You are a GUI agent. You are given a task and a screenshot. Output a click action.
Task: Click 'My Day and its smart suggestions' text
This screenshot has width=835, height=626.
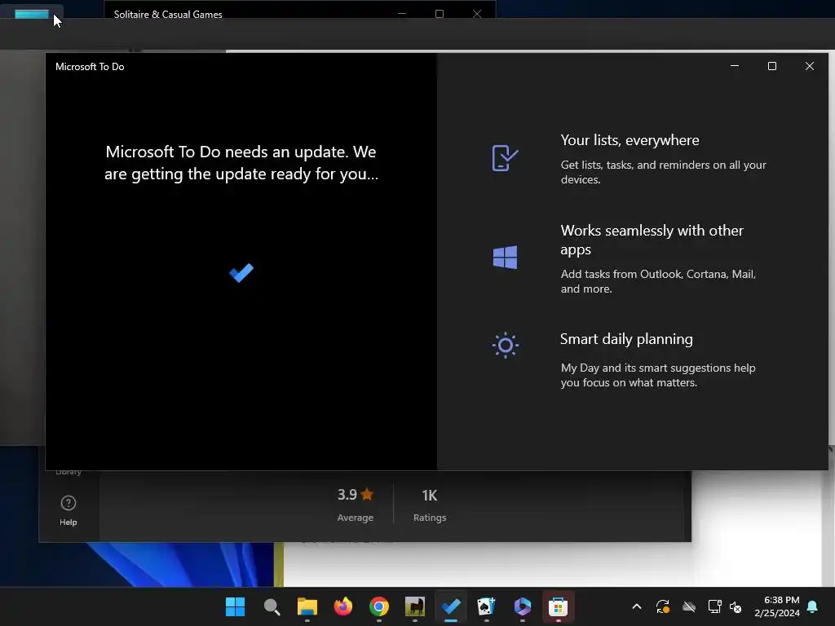(658, 375)
